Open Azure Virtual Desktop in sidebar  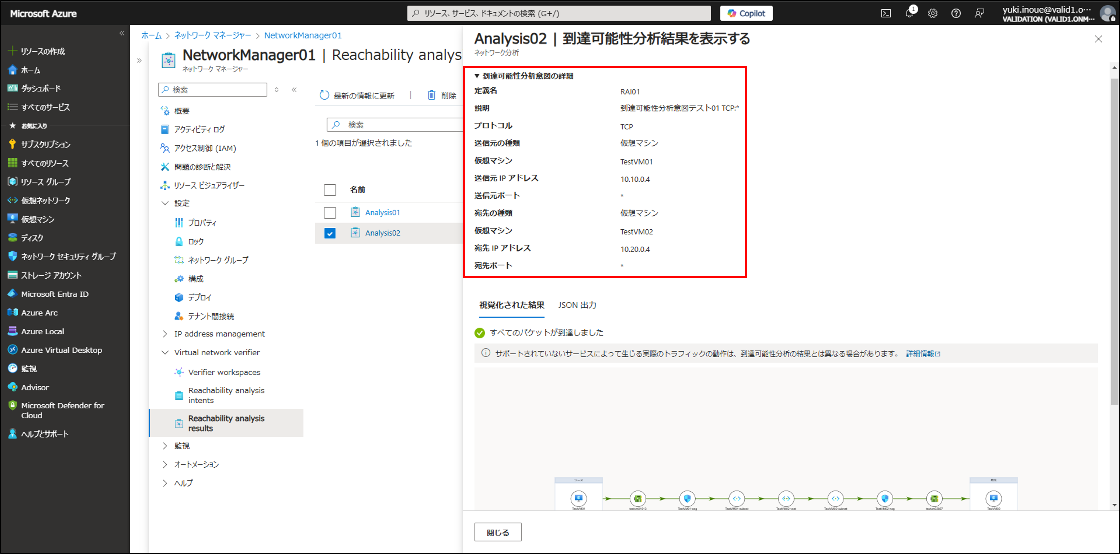click(61, 350)
